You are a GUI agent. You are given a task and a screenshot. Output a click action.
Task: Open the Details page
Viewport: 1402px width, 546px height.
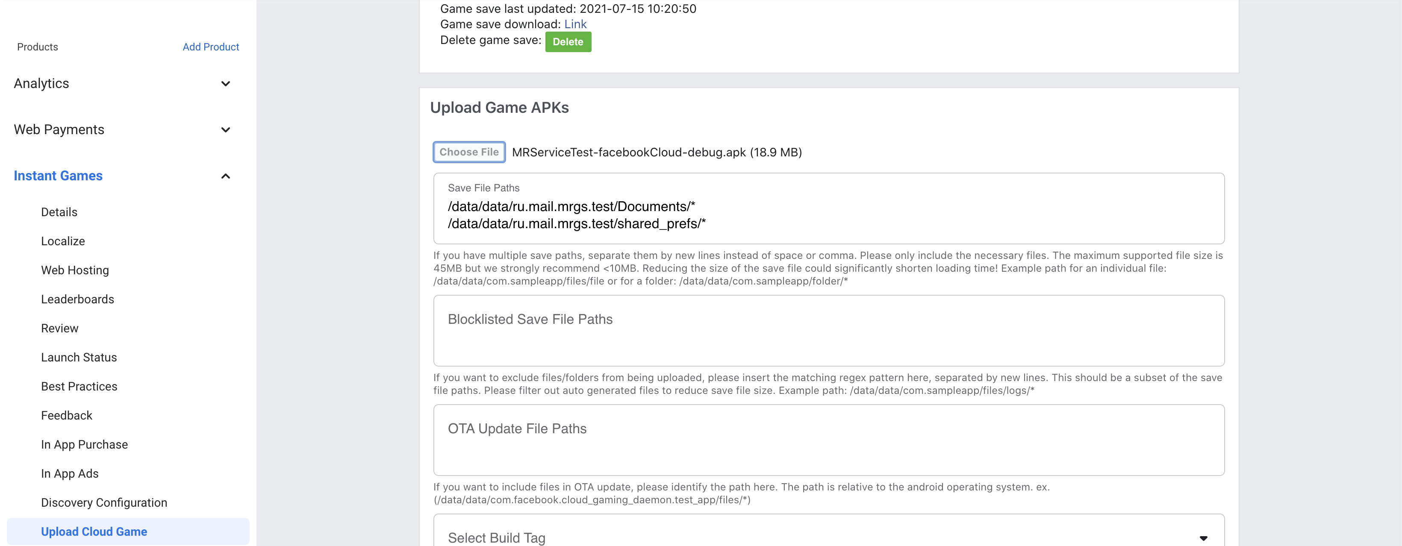(x=59, y=212)
